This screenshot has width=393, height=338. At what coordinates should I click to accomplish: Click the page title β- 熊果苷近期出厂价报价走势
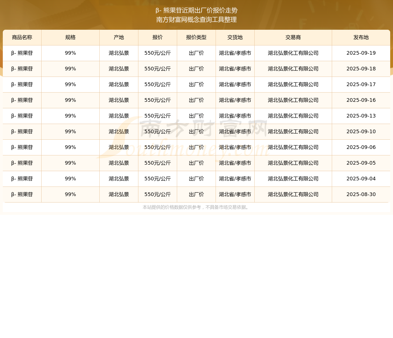point(196,10)
